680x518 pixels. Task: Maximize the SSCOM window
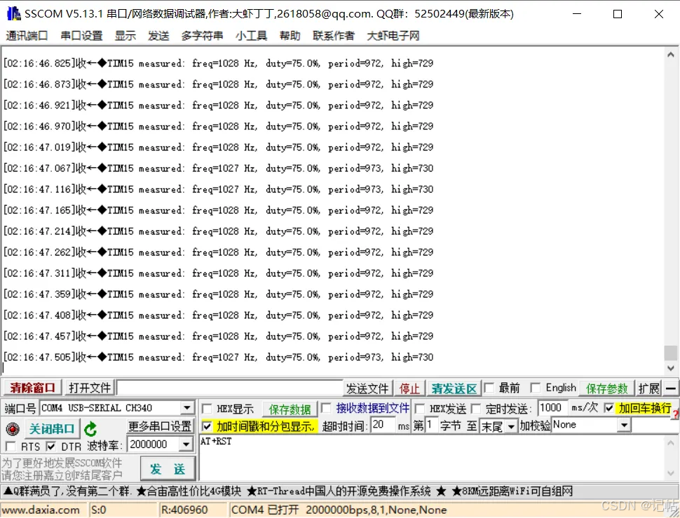618,14
